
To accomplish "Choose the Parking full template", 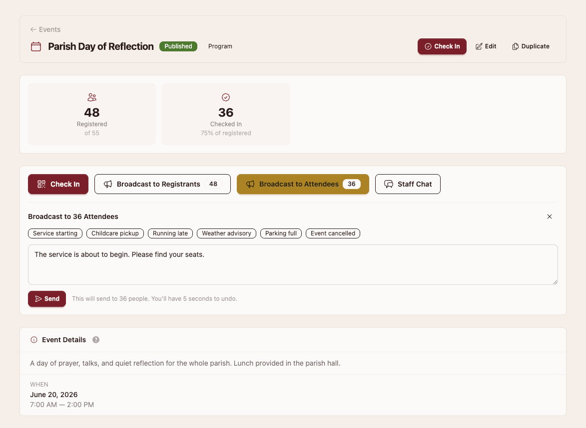I will click(x=281, y=233).
